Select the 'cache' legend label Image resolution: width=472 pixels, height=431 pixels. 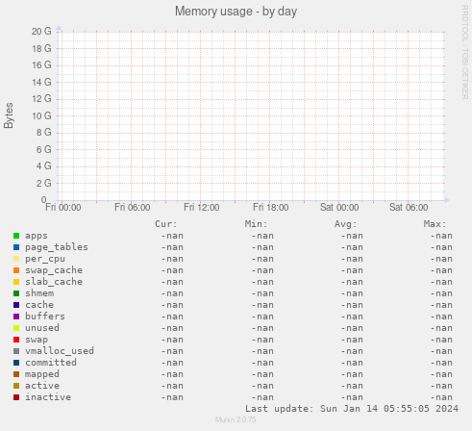tap(39, 305)
